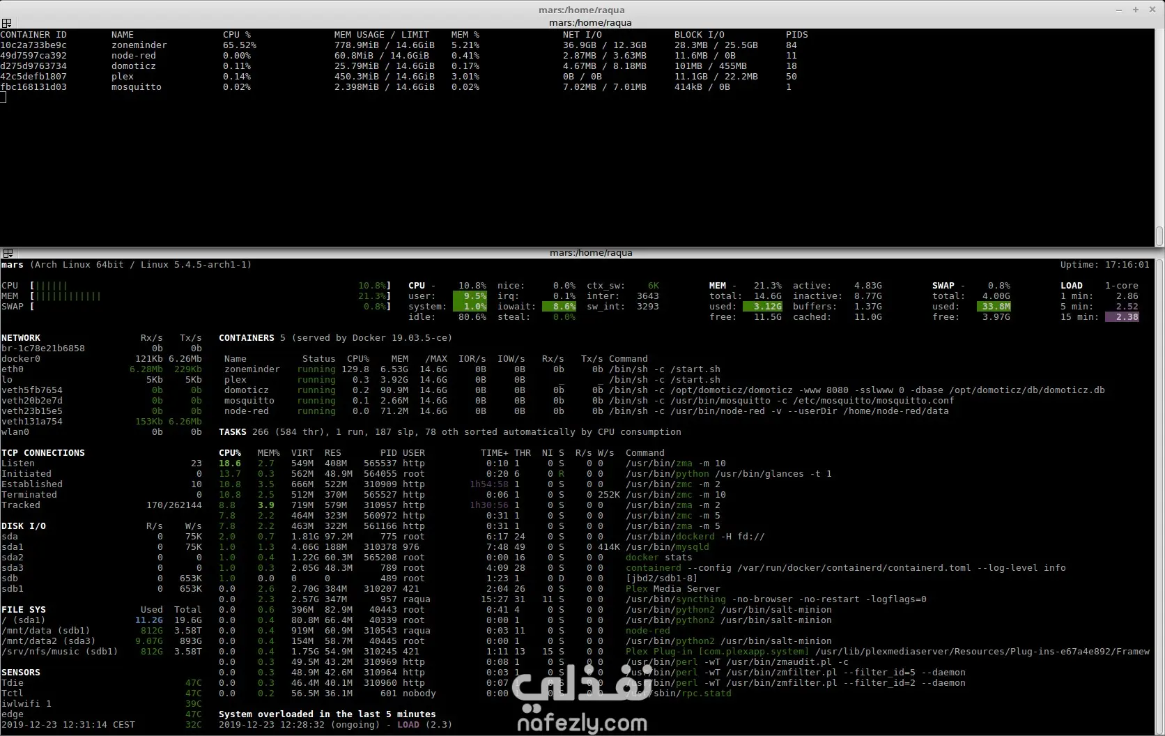This screenshot has height=736, width=1165.
Task: Click the /usr/sbin/rpc.statd process command
Action: [679, 693]
